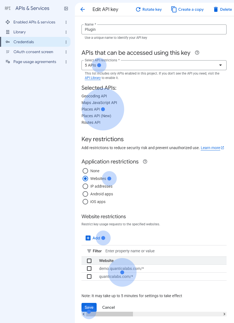Follow the API Library link
234x323 pixels.
[x=93, y=78]
